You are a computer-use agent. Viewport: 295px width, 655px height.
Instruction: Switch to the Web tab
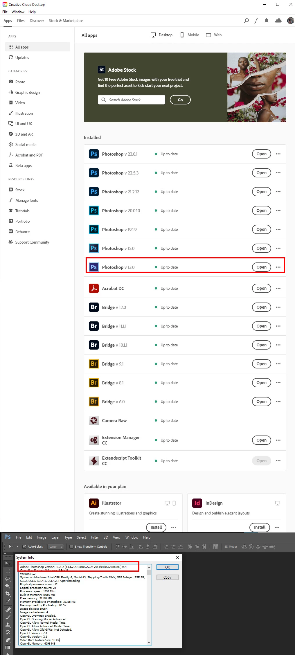[x=214, y=35]
